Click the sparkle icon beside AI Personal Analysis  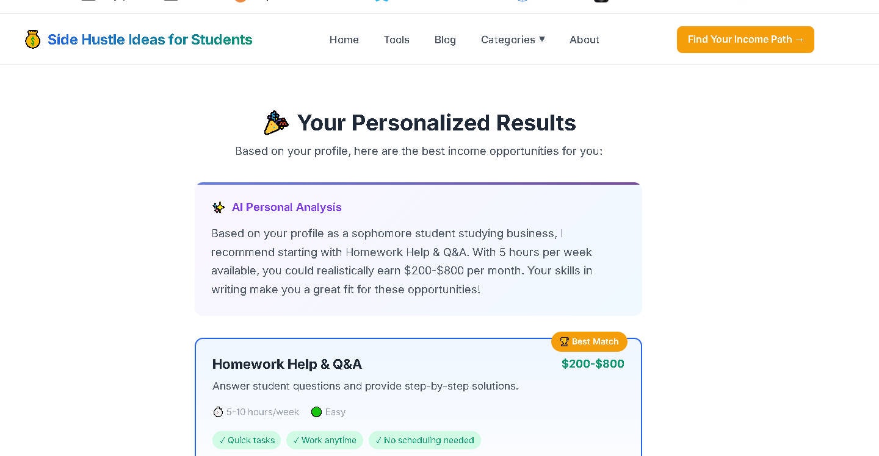coord(219,207)
